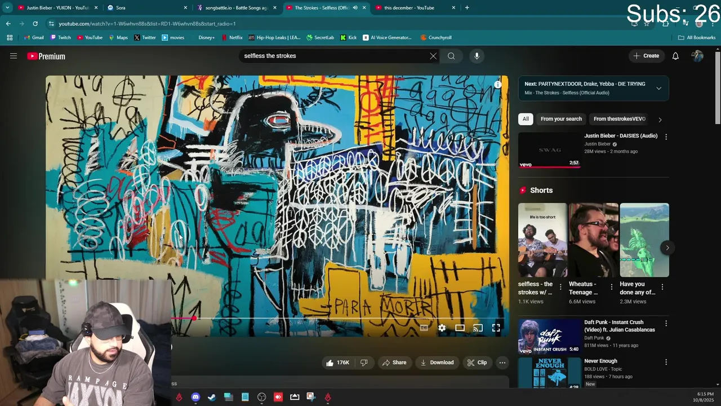Toggle closed captions in the player

click(x=424, y=328)
